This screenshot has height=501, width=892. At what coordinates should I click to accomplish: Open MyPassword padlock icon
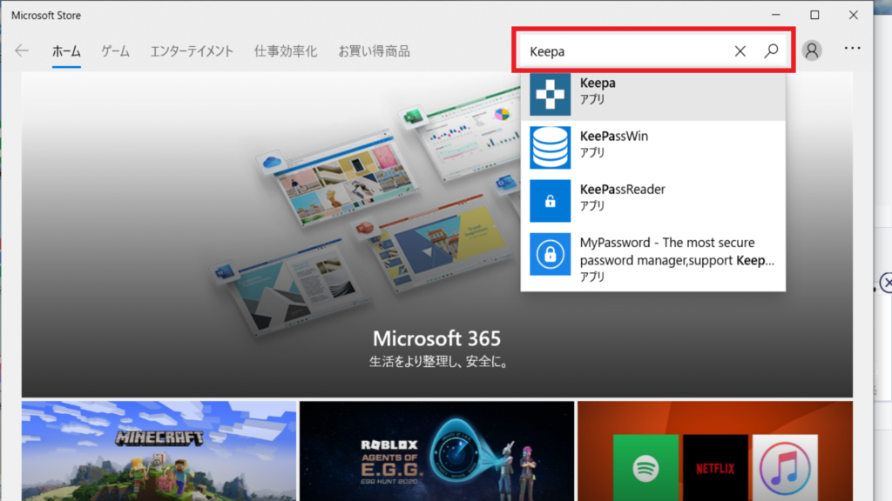pos(551,255)
